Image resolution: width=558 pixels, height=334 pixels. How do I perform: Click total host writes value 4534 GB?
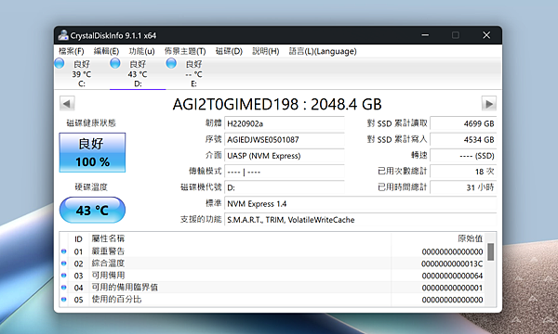click(x=463, y=139)
